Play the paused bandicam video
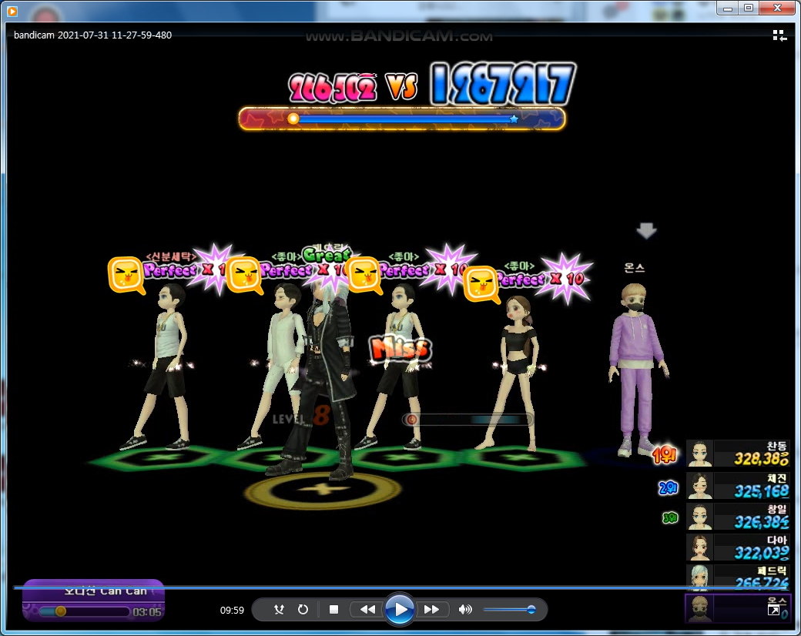The height and width of the screenshot is (636, 801). coord(399,610)
